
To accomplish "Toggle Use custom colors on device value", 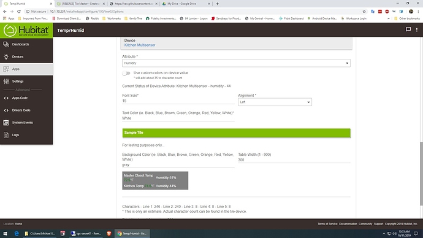I will tap(126, 73).
